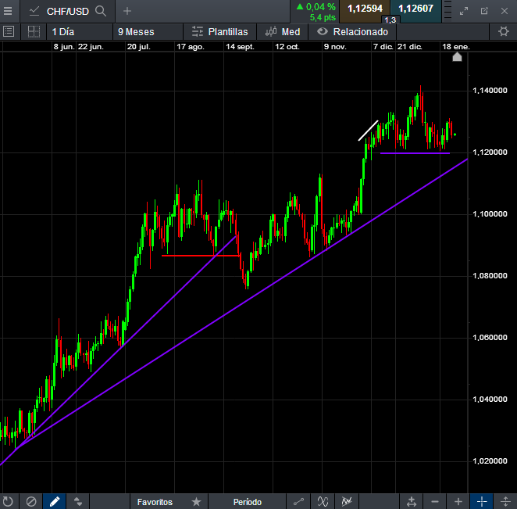The width and height of the screenshot is (517, 509).
Task: Click the 1,140000 price axis label
Action: pos(490,91)
